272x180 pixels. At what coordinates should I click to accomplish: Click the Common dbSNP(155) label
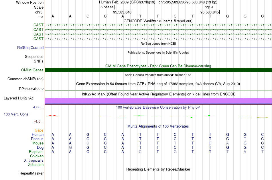tap(25, 79)
